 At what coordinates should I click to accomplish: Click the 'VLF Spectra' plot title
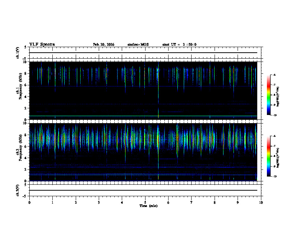coord(42,45)
